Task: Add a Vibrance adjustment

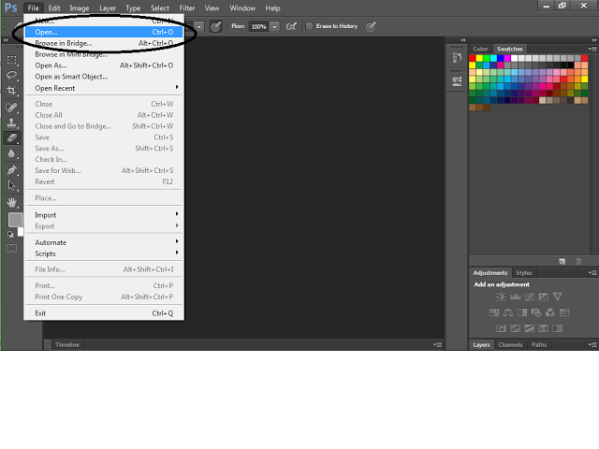Action: point(558,297)
